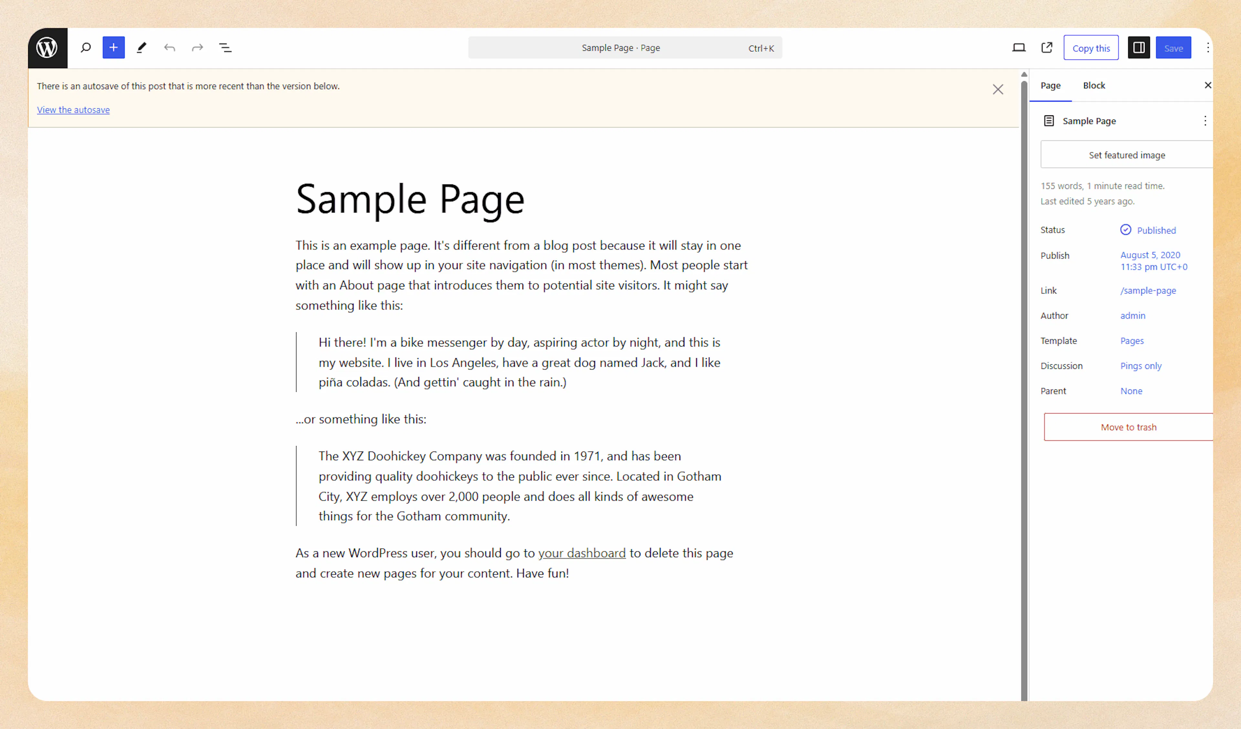The height and width of the screenshot is (729, 1241).
Task: Undo the last change
Action: [169, 47]
